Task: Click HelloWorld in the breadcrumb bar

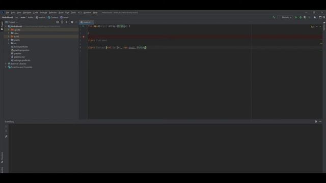Action: pos(8,17)
